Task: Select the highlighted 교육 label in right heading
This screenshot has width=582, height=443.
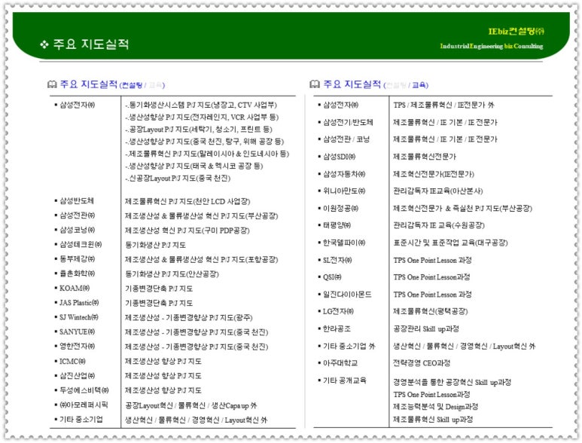Action: click(x=420, y=85)
